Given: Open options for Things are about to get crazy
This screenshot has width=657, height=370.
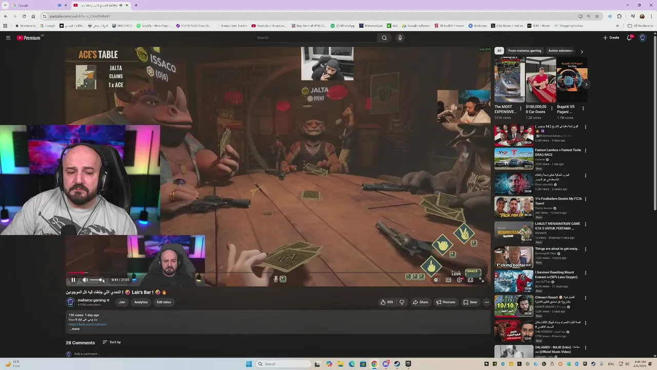Looking at the screenshot, I should coord(585,249).
